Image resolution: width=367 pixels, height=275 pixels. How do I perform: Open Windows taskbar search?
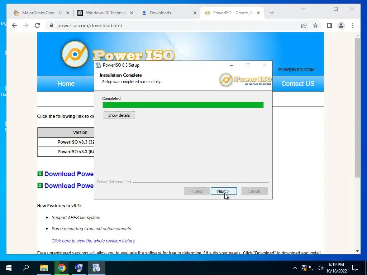26,268
